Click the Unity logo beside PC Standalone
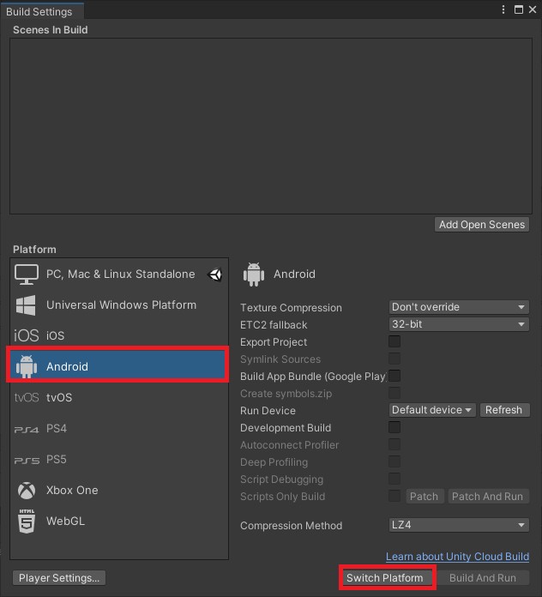Image resolution: width=542 pixels, height=597 pixels. [x=215, y=274]
